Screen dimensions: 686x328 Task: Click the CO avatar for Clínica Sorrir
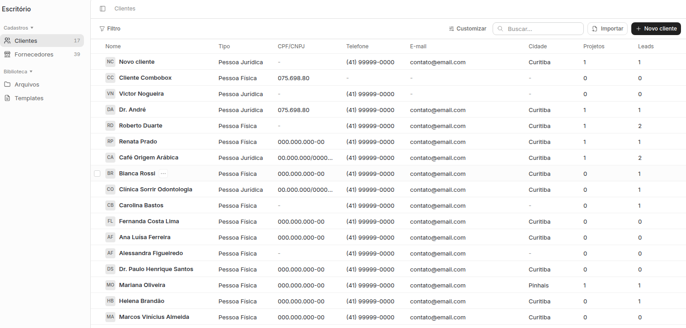click(110, 189)
